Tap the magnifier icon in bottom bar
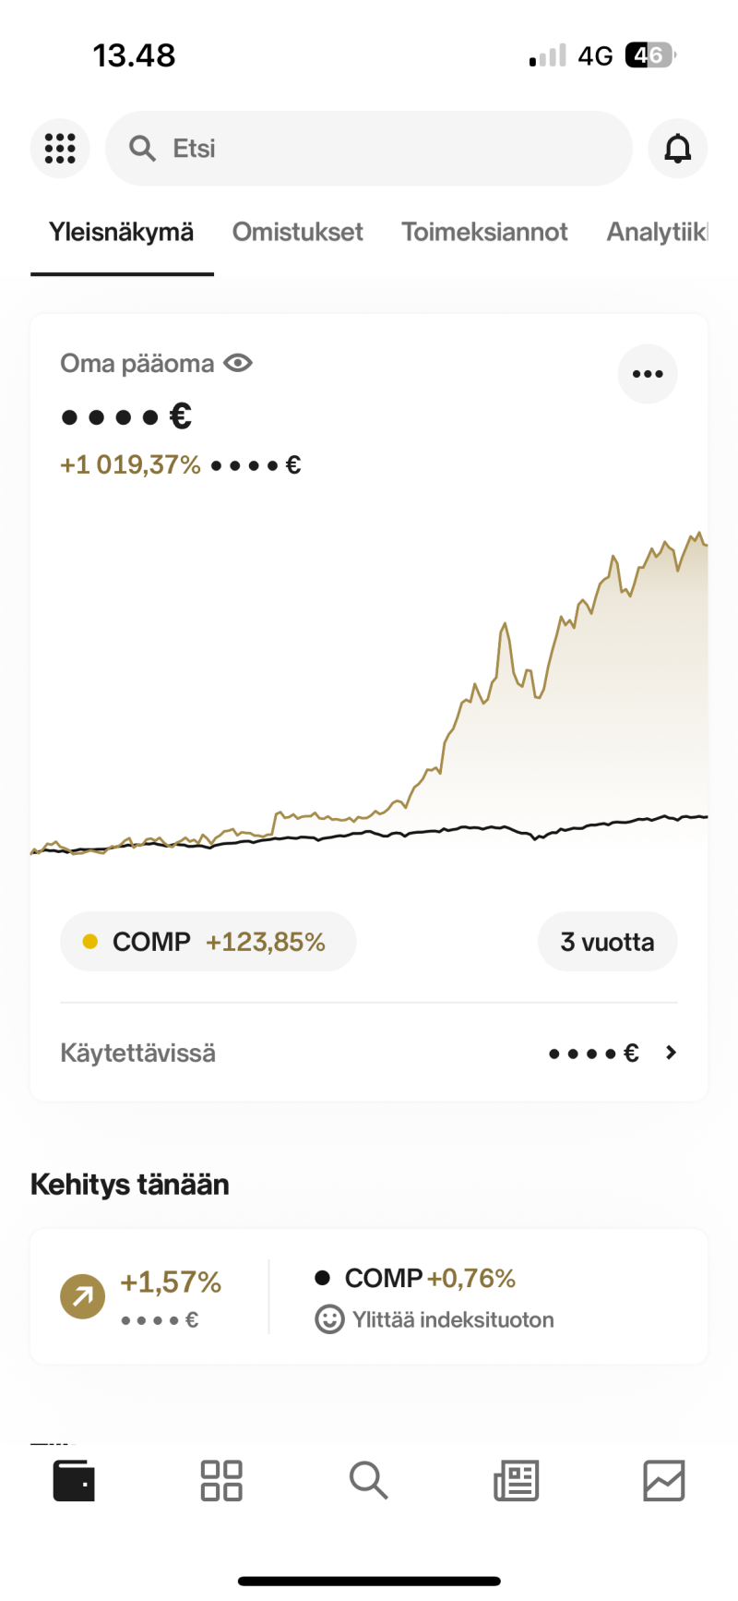This screenshot has height=1601, width=738. pyautogui.click(x=368, y=1480)
